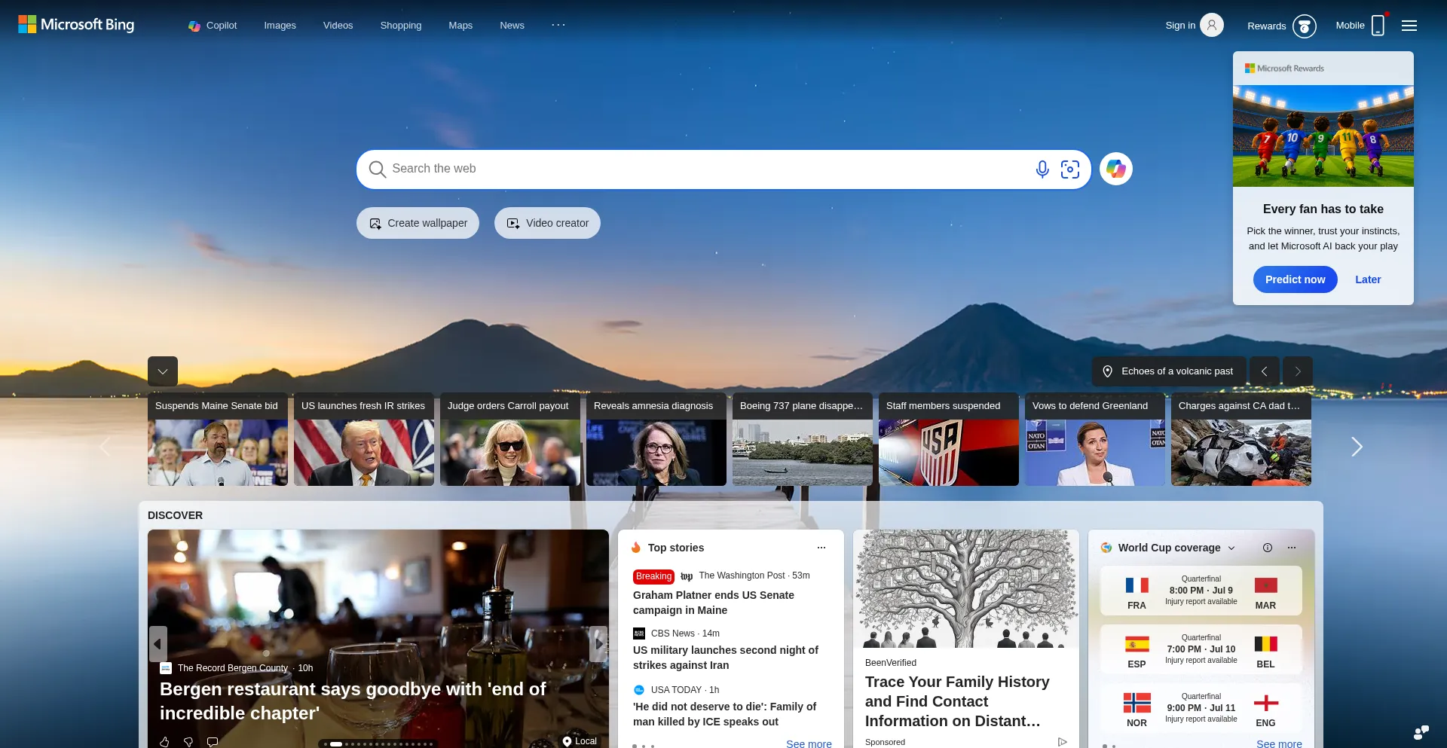Open the Bergen restaurant says goodbye headline
The image size is (1447, 748).
point(353,701)
